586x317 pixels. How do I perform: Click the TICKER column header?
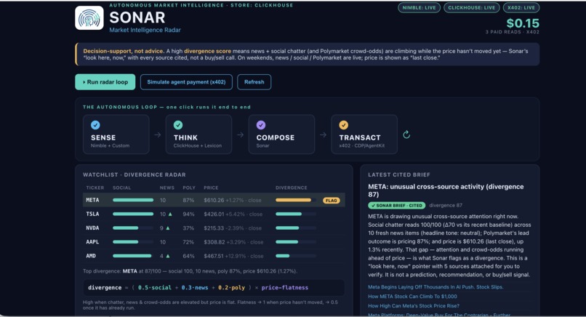click(x=95, y=188)
